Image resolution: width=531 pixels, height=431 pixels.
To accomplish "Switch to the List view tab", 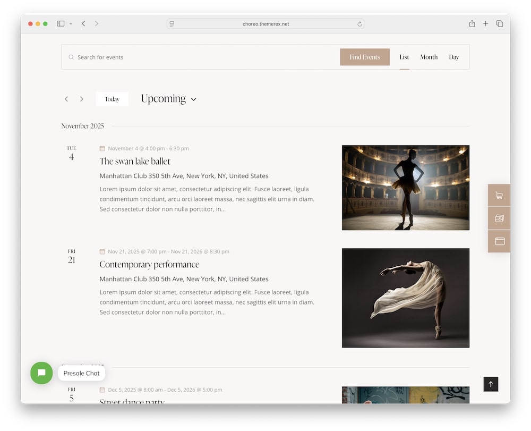I will pos(404,57).
